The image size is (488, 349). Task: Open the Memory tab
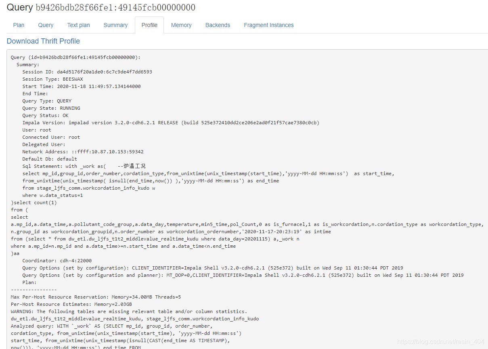(x=181, y=25)
